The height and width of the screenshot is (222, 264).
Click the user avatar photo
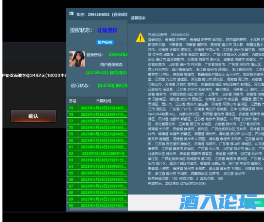pyautogui.click(x=77, y=59)
